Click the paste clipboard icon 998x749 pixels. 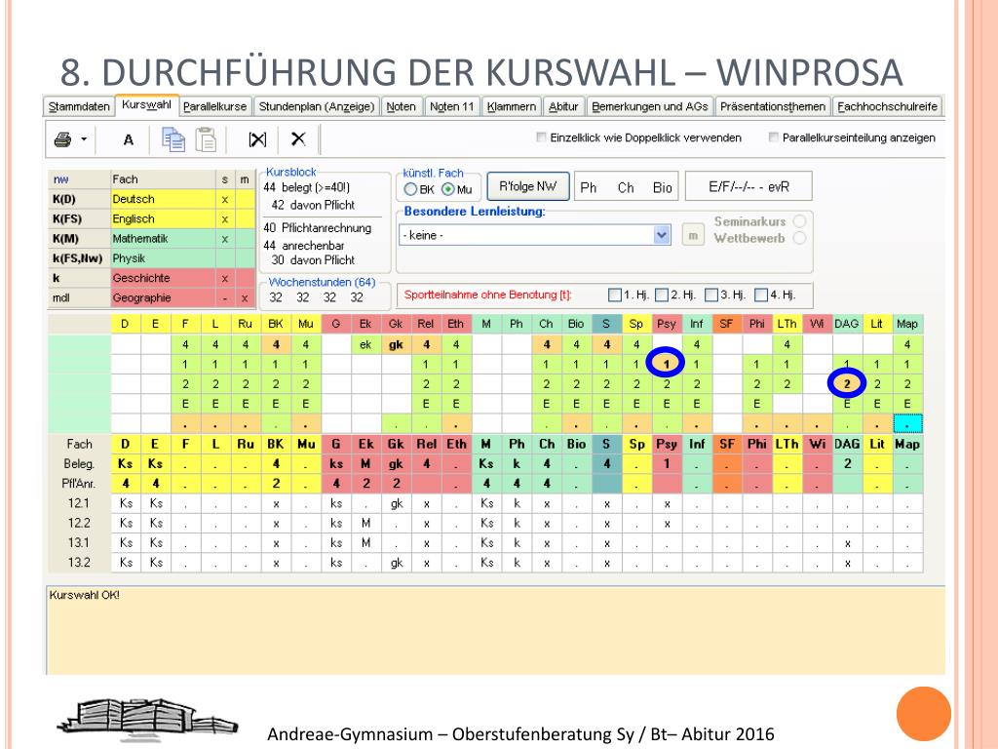206,139
